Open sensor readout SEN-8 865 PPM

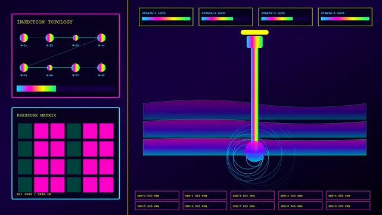click(300, 205)
